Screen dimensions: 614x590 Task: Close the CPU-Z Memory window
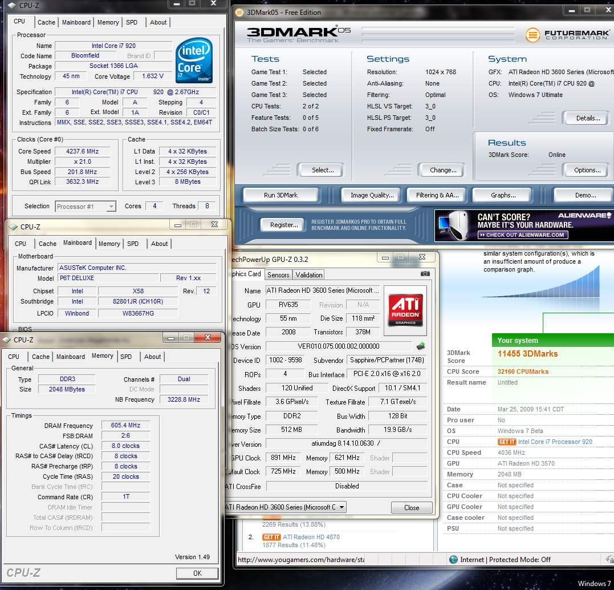208,337
